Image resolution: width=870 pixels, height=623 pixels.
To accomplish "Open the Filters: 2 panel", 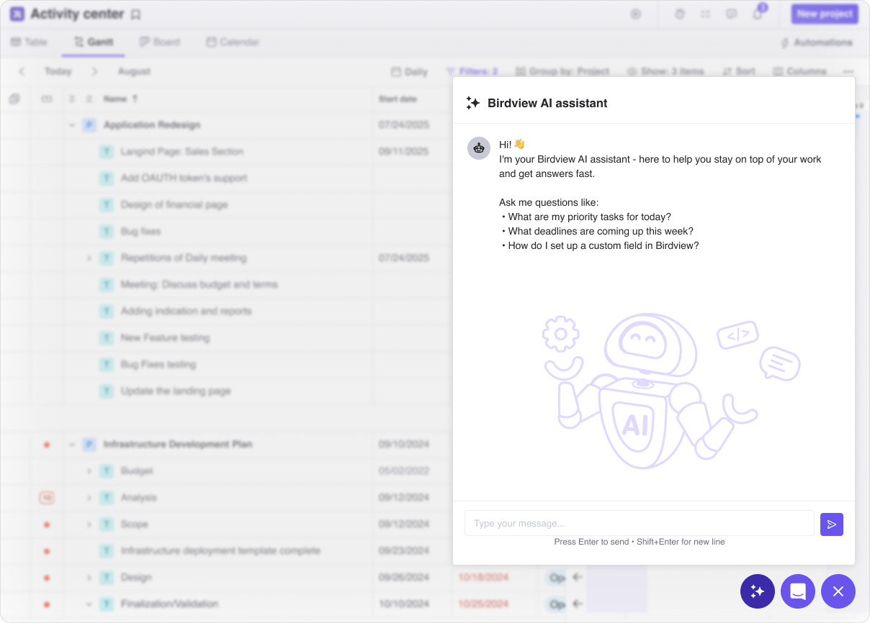I will pyautogui.click(x=472, y=71).
